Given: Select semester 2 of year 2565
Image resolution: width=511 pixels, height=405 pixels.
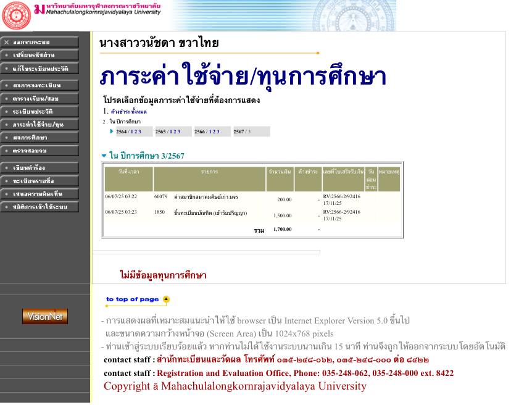Looking at the screenshot, I should tap(175, 132).
